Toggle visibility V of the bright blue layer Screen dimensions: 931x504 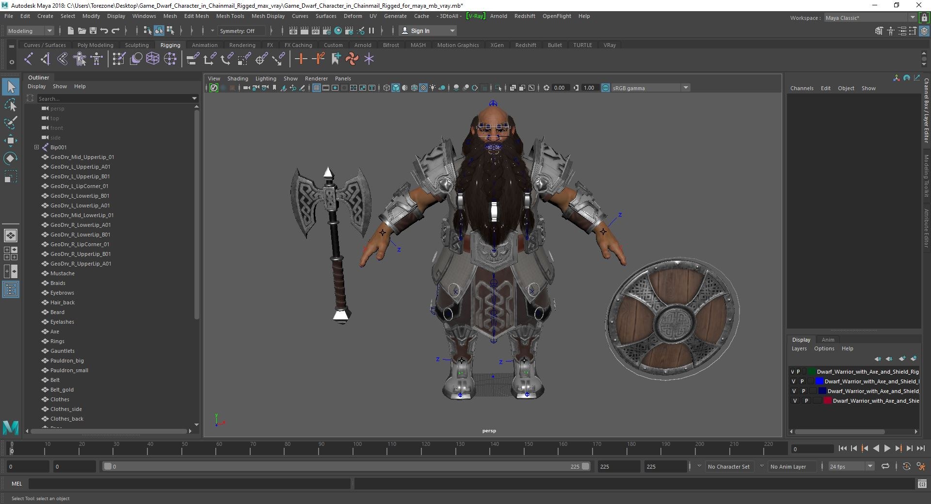794,381
